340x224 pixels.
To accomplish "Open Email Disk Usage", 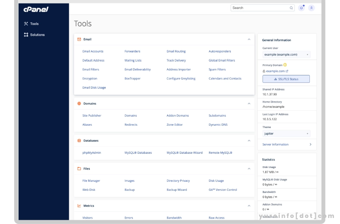I will (94, 87).
